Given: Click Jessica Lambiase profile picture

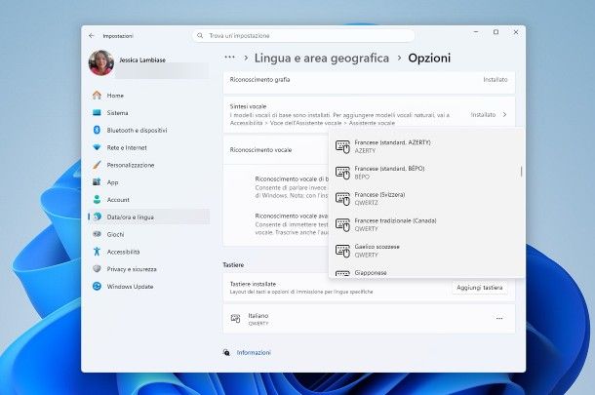Looking at the screenshot, I should point(101,63).
